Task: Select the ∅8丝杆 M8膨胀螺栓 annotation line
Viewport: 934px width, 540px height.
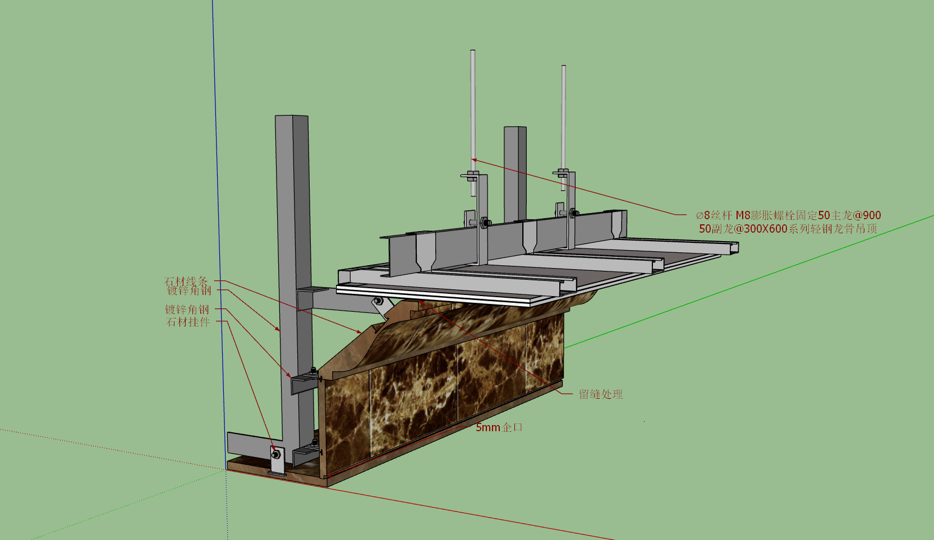Action: (x=788, y=215)
